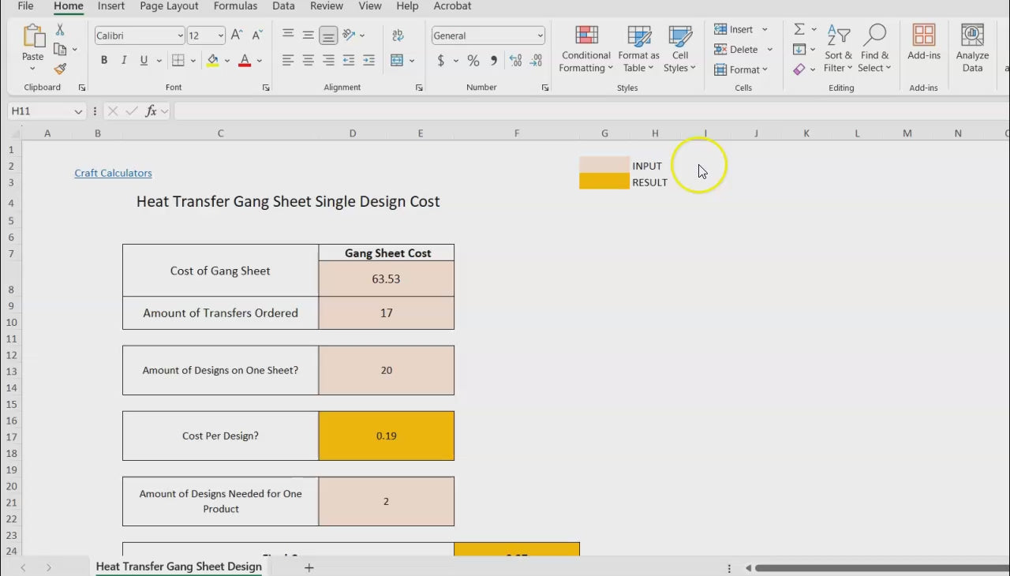1010x576 pixels.
Task: Click the Analyze Data icon
Action: 972,49
